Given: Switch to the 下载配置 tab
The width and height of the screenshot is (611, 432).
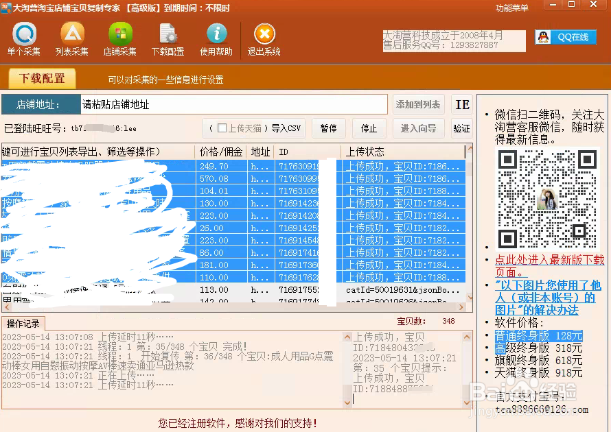Looking at the screenshot, I should (x=41, y=79).
